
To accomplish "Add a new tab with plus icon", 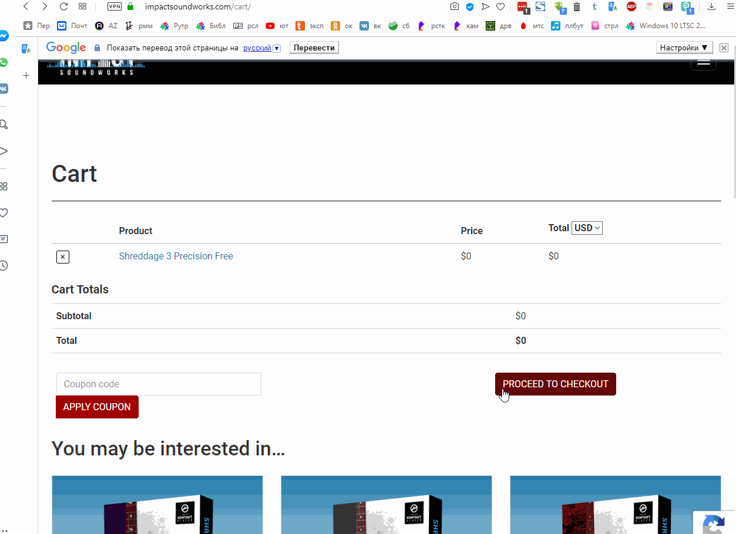I will 26,76.
